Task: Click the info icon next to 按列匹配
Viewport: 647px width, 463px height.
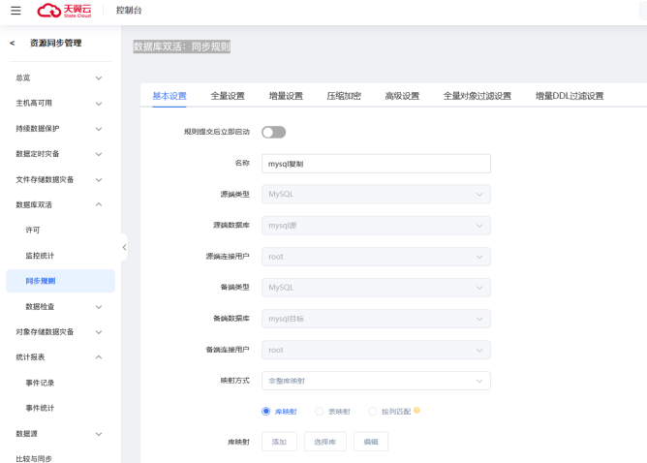Action: click(x=416, y=411)
